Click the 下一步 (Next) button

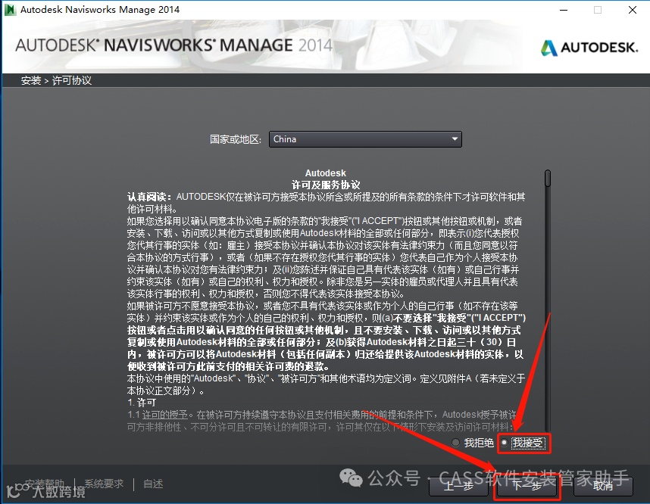pyautogui.click(x=527, y=486)
